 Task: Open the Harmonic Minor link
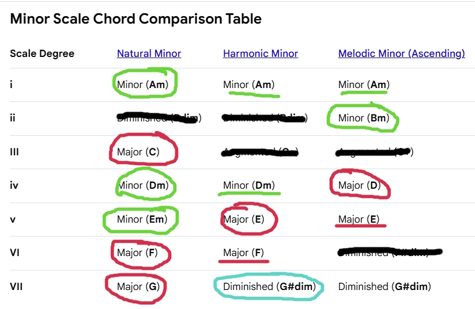[260, 54]
